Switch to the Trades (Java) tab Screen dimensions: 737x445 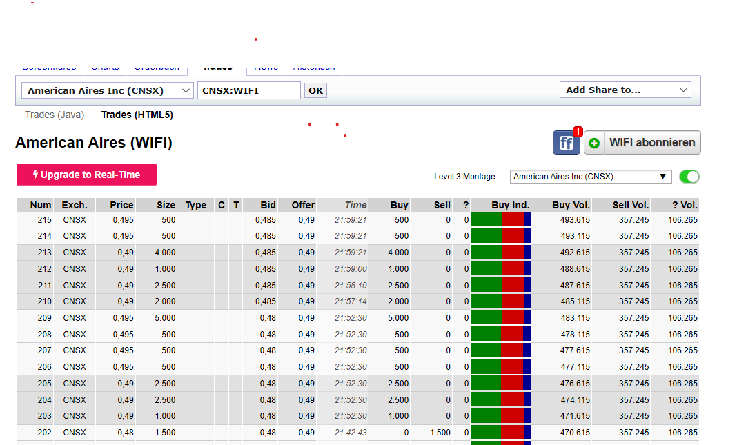coord(55,115)
